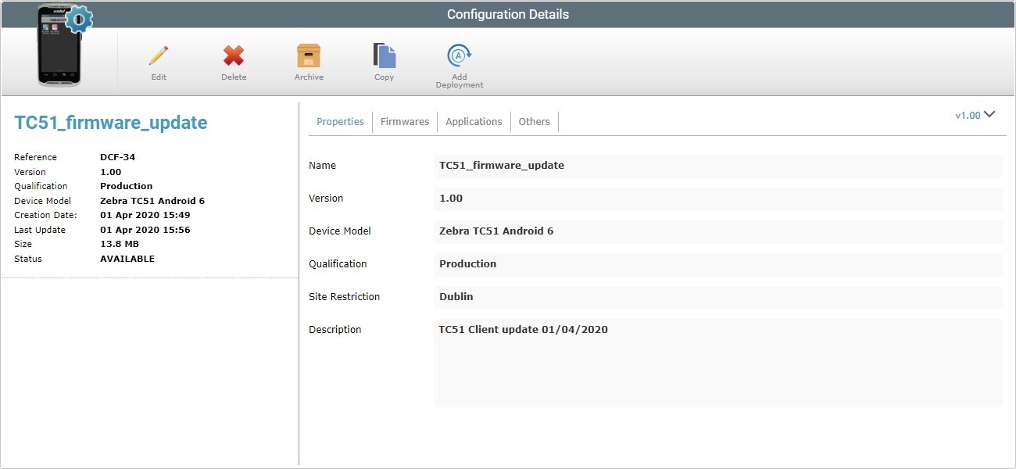Click the Device Model field

[717, 231]
